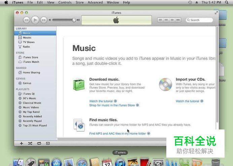Select the Classical Music playlist

[x=35, y=103]
